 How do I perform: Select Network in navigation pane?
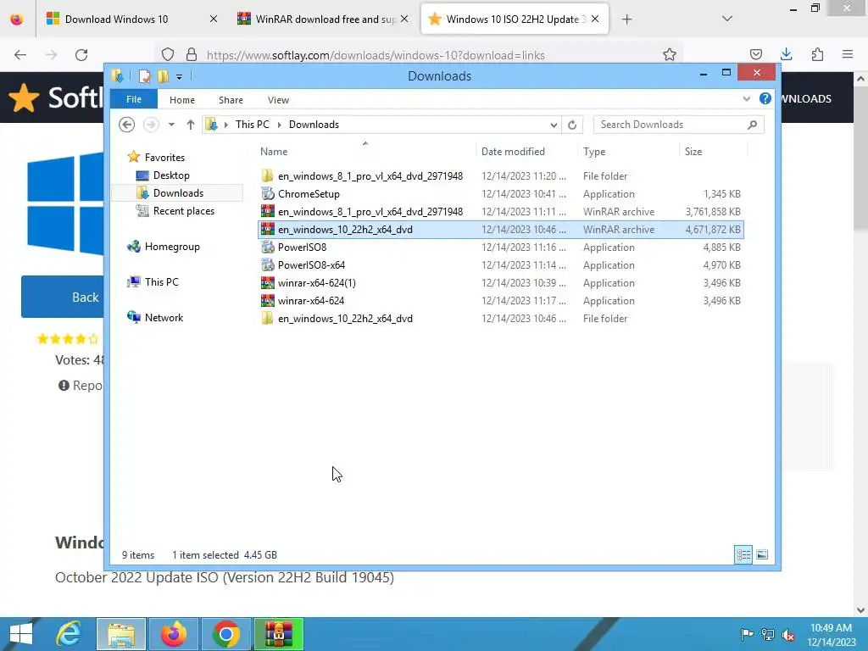[x=164, y=318]
